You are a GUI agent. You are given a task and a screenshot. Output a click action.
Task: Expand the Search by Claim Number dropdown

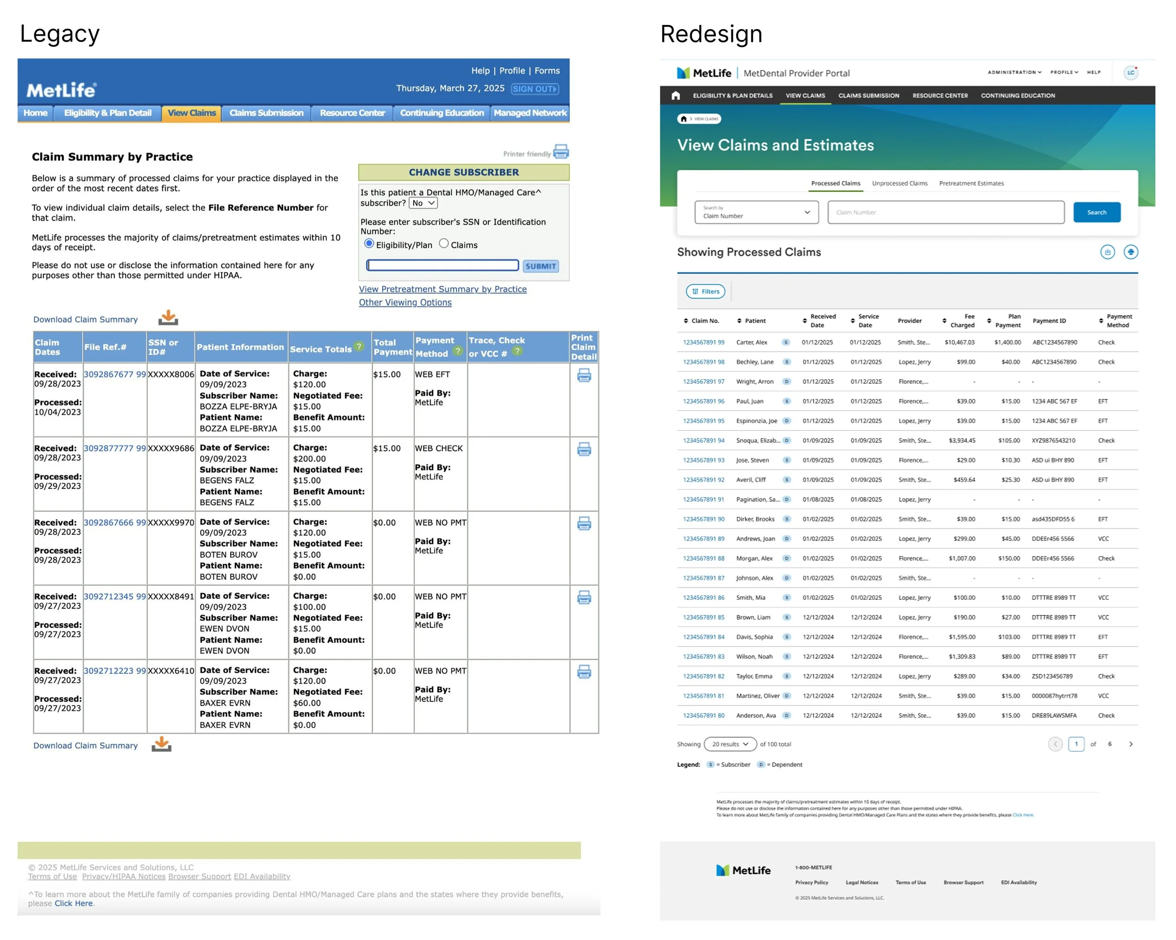point(756,212)
